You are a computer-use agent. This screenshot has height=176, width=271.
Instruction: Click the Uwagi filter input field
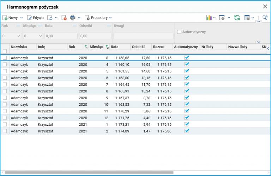coord(144,36)
